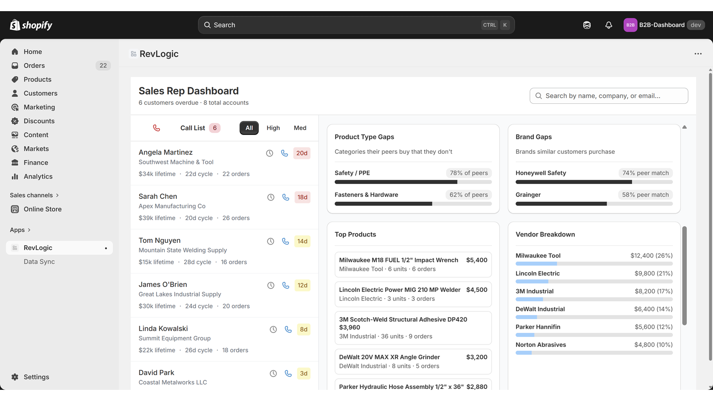Open Marketing in the sidebar
This screenshot has width=713, height=401.
coord(39,107)
